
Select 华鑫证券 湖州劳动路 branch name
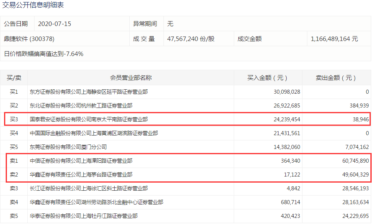(96, 202)
